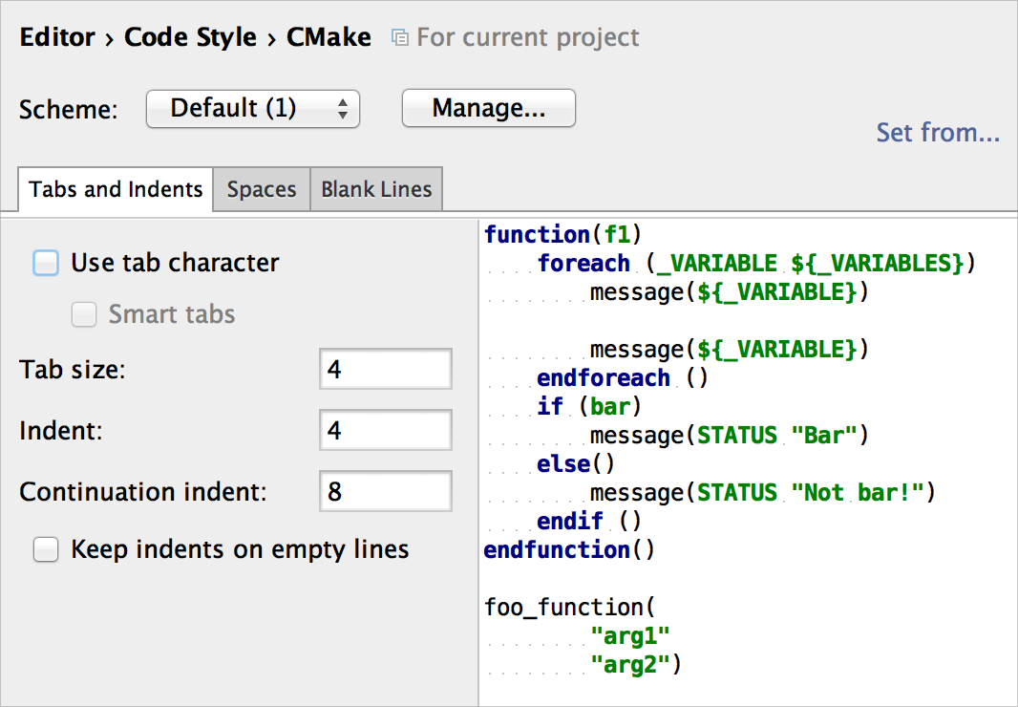Image resolution: width=1018 pixels, height=707 pixels.
Task: Check 'Keep indents on empty lines'
Action: click(x=46, y=549)
